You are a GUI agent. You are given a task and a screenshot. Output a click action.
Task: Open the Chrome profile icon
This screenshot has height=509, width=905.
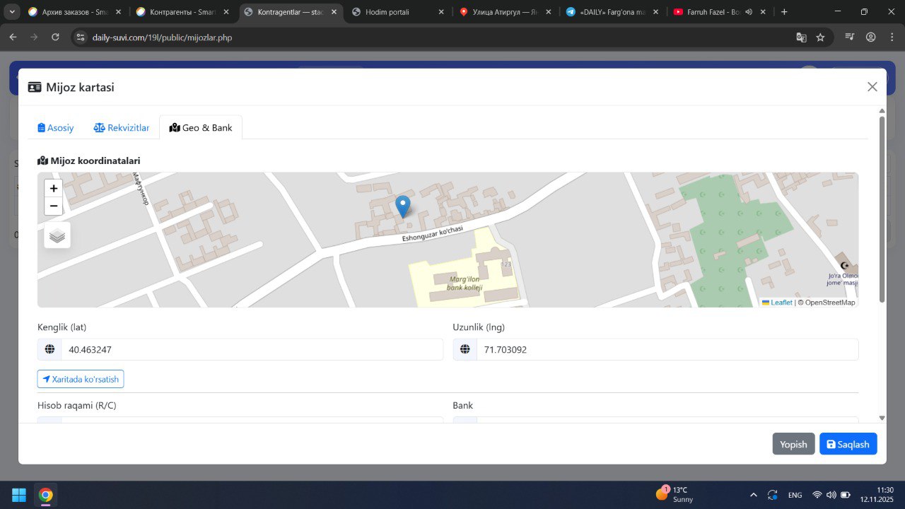click(871, 37)
